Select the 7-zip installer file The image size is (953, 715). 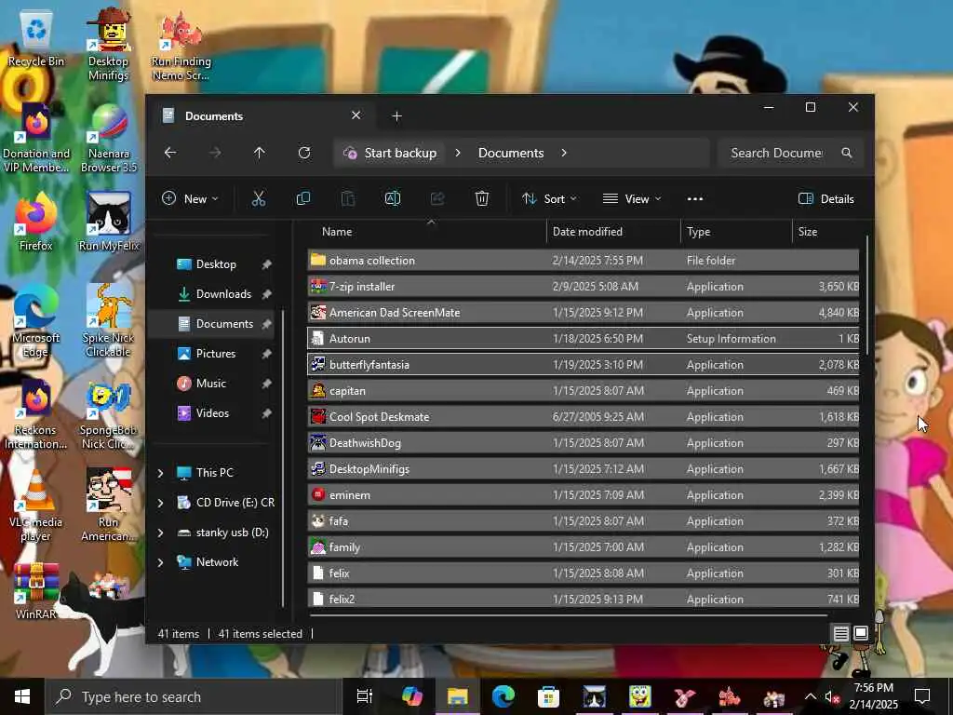pos(583,287)
